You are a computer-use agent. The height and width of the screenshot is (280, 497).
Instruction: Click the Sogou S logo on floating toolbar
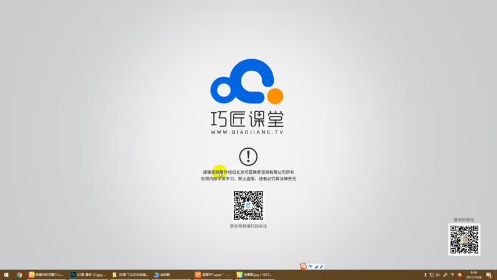pos(303,267)
